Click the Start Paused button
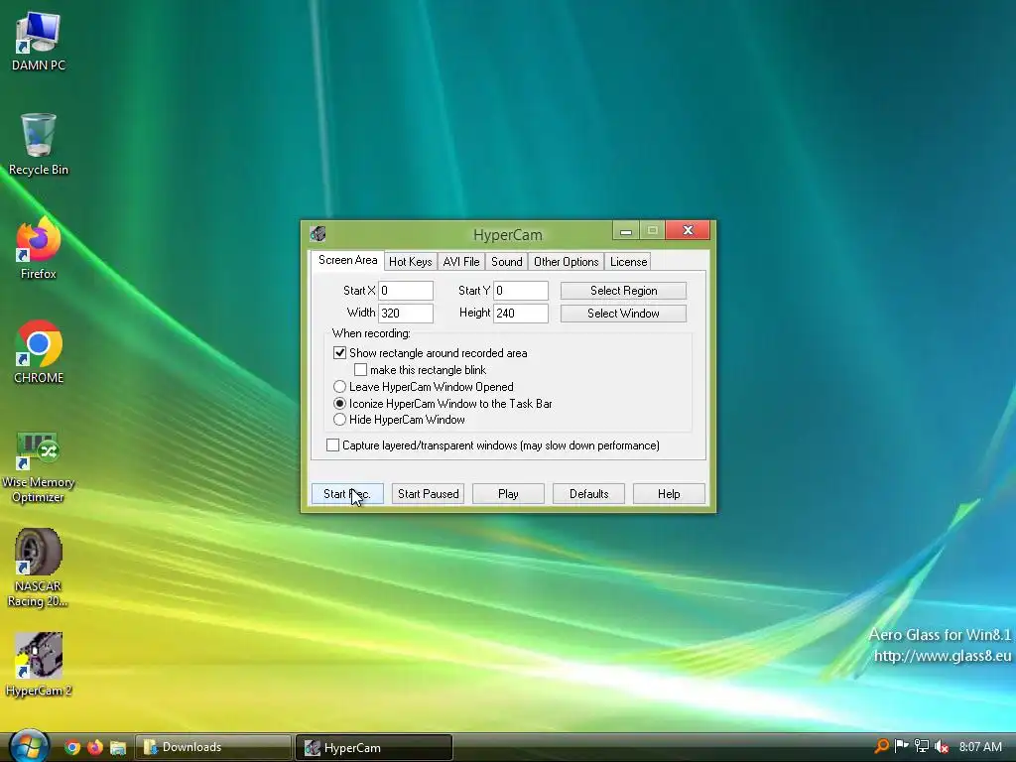 pos(428,494)
